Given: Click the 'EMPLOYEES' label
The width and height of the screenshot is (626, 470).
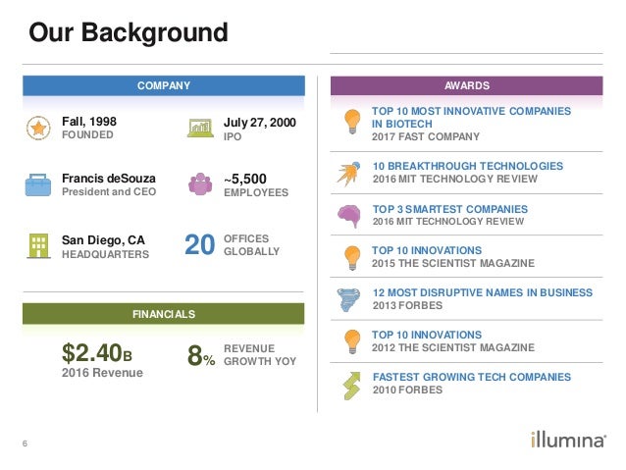Looking at the screenshot, I should tap(256, 192).
